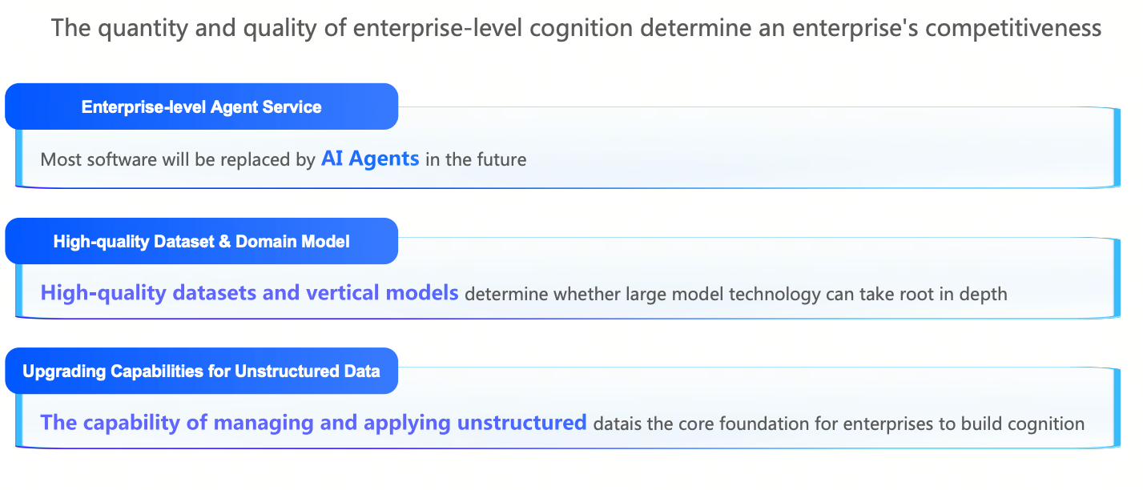Image resolution: width=1143 pixels, height=490 pixels.
Task: Click the Enterprise-level Agent Service header
Action: click(202, 106)
